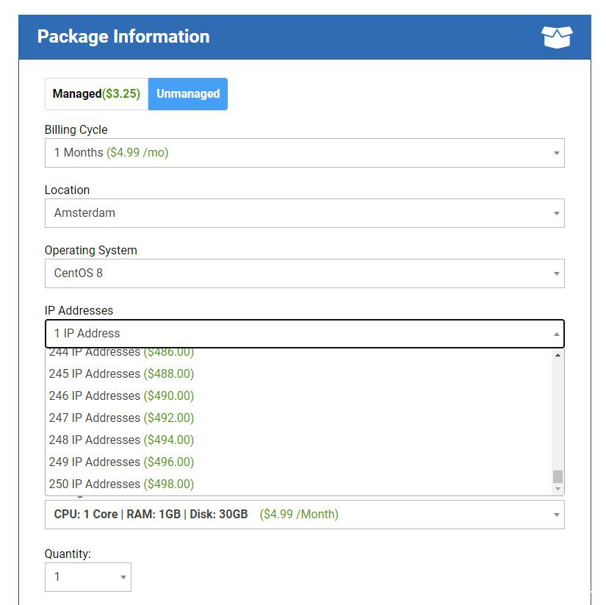
Task: Select the Managed ($3.25) option
Action: click(x=96, y=94)
